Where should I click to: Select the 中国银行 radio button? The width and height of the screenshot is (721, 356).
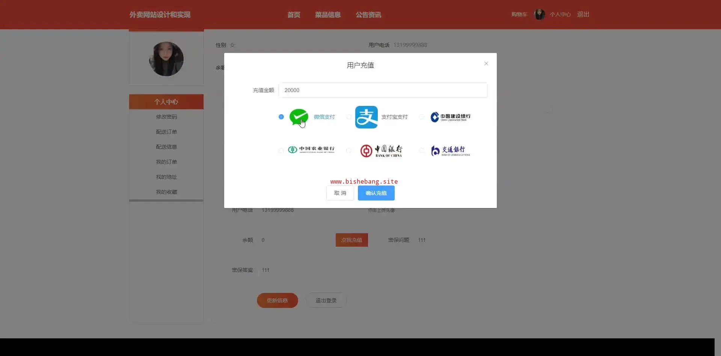pyautogui.click(x=349, y=151)
